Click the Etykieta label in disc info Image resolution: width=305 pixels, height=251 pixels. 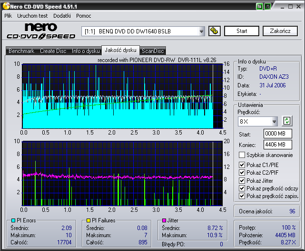coord(247,94)
